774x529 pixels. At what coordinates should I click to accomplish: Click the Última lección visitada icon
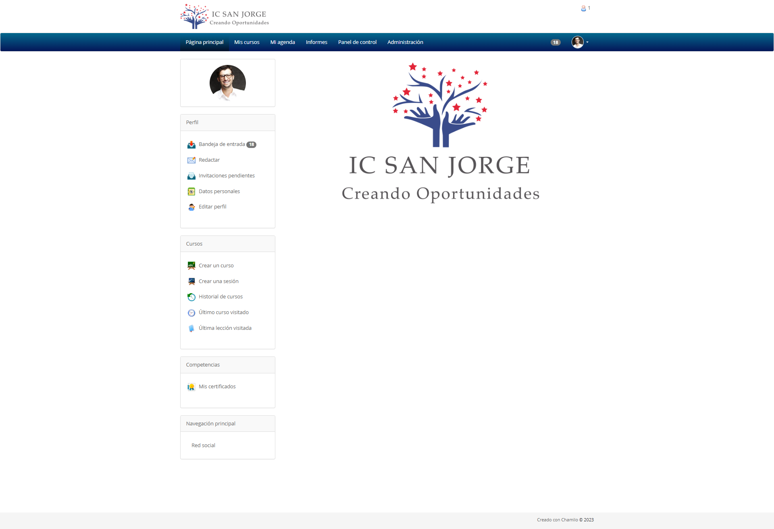point(191,328)
